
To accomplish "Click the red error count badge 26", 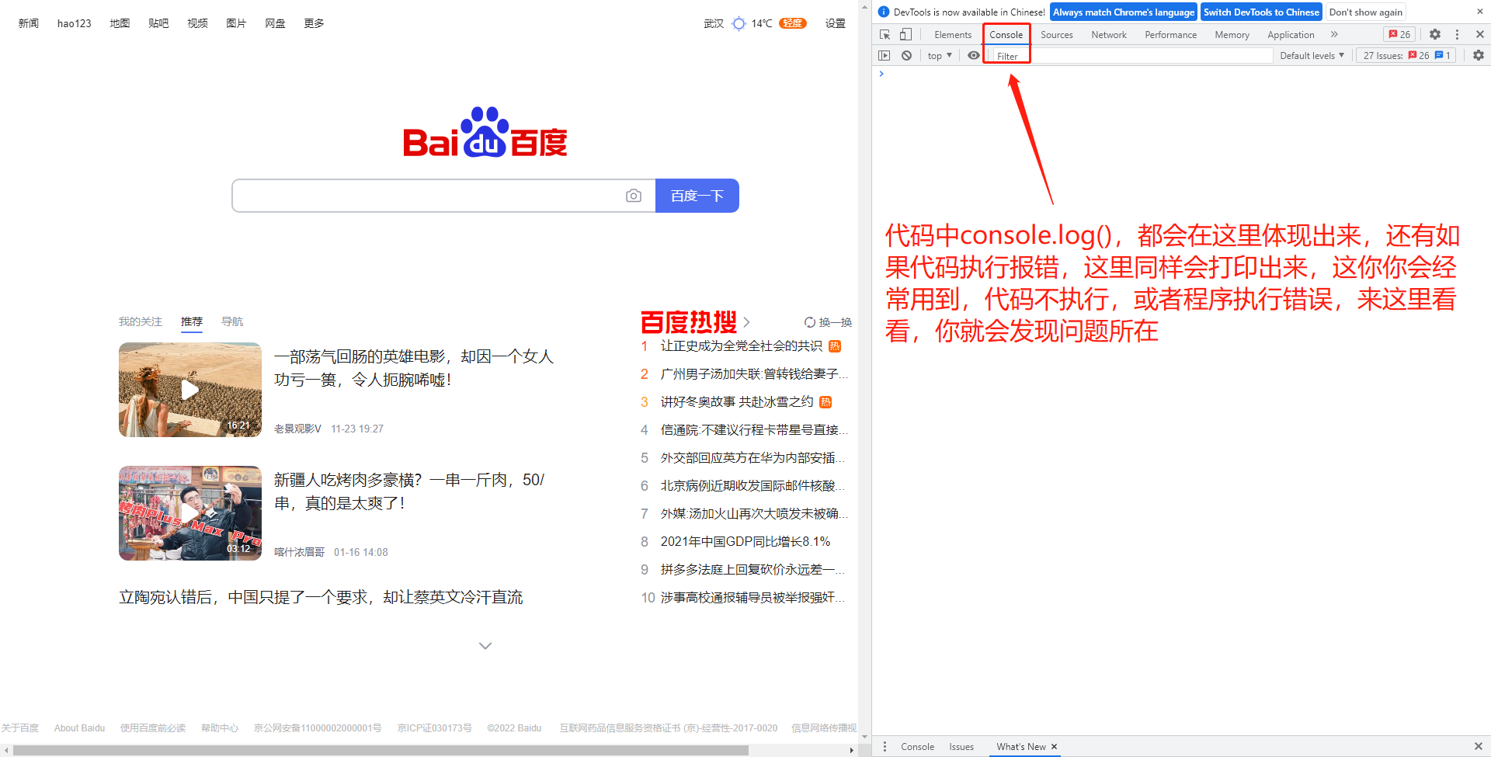I will coord(1399,34).
